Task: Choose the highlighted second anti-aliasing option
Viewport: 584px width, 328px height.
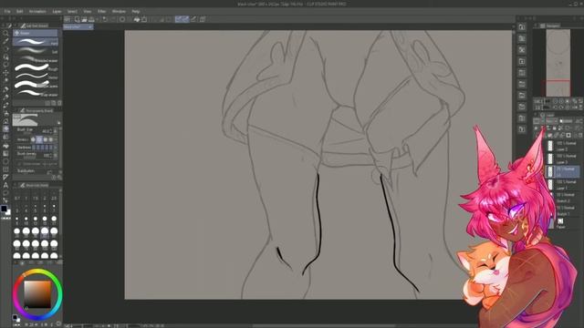Action: point(39,139)
